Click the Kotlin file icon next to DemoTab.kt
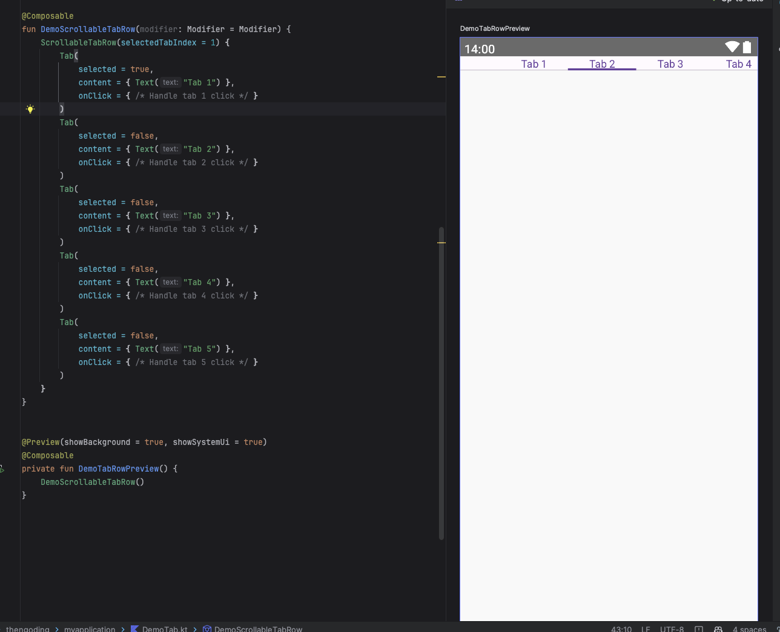This screenshot has height=632, width=780. coord(134,629)
